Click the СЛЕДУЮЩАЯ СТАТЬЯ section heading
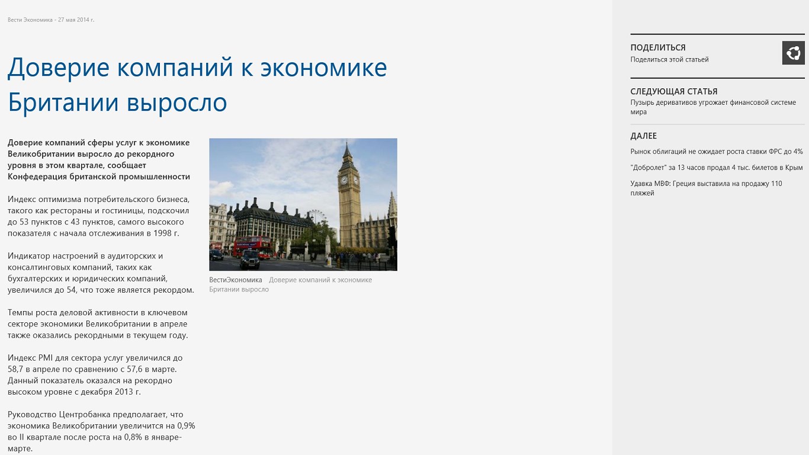 point(673,91)
